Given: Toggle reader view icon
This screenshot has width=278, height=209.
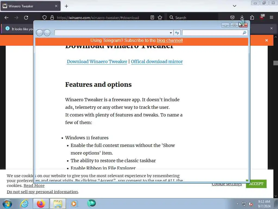Looking at the screenshot, I should (x=152, y=18).
